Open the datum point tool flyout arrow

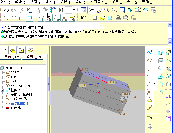tap(155, 84)
